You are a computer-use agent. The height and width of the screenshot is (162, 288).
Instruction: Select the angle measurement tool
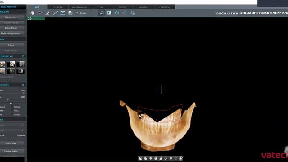coord(47,13)
